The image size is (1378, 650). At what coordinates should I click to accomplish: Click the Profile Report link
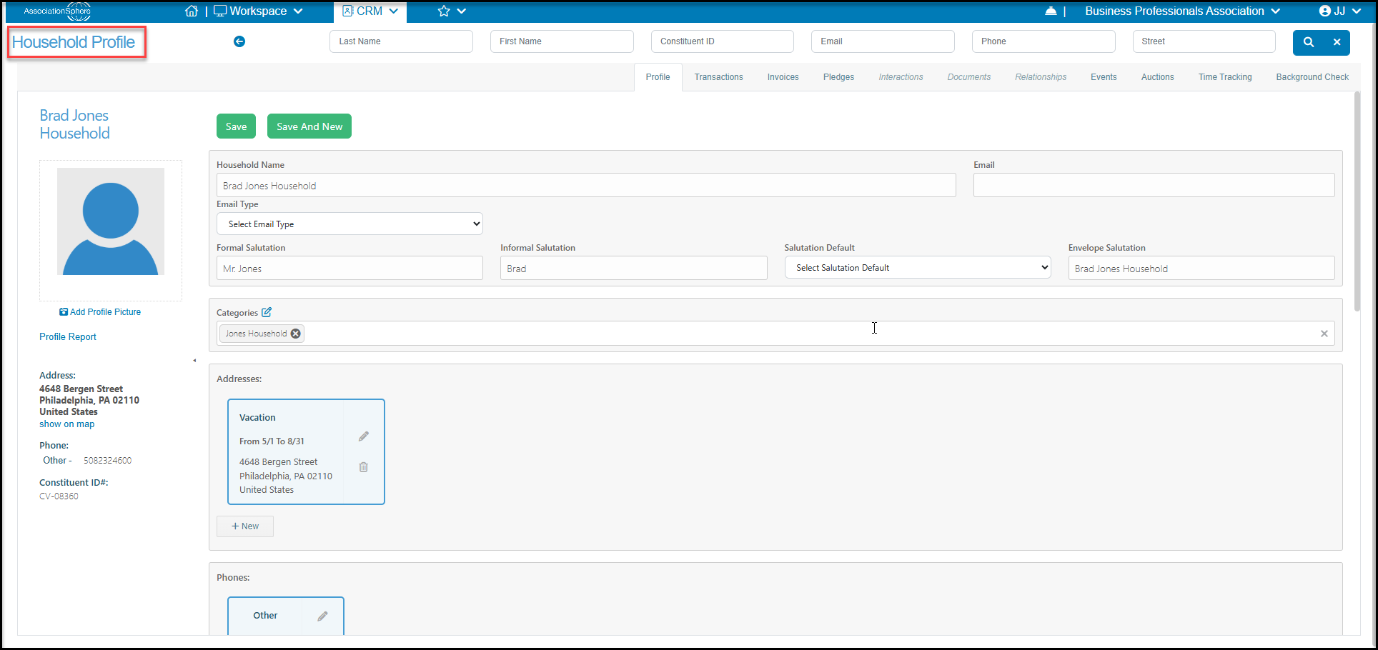point(68,337)
